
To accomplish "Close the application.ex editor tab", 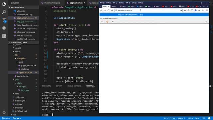I will 85,3.
